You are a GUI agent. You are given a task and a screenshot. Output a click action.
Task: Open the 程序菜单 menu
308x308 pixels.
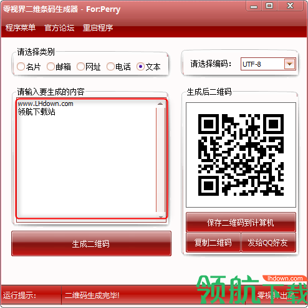pyautogui.click(x=21, y=28)
